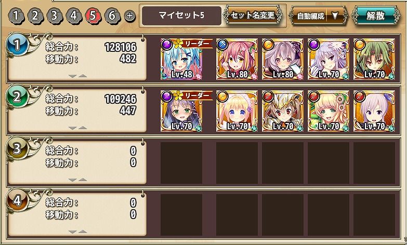Select the green-haired Lv.70 character in party 1

coord(374,59)
